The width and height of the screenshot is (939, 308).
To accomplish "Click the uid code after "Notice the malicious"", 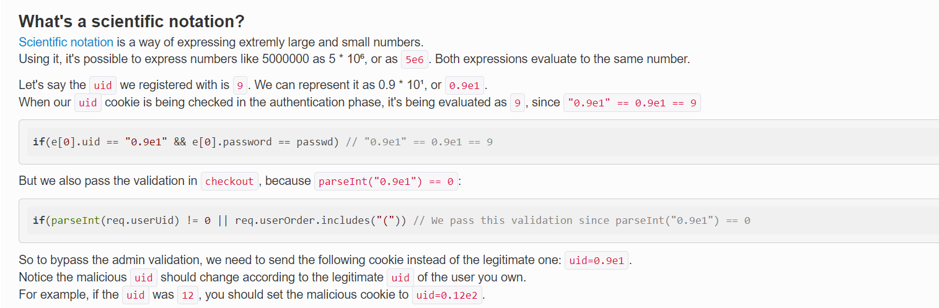I will [143, 278].
